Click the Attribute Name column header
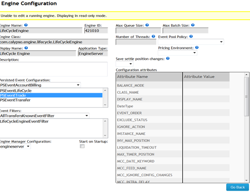The height and width of the screenshot is (192, 250). pos(149,77)
